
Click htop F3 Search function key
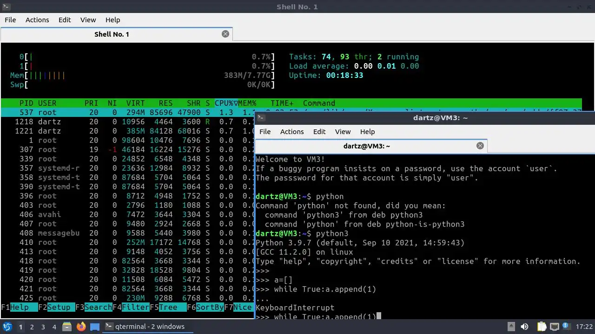[x=94, y=307]
